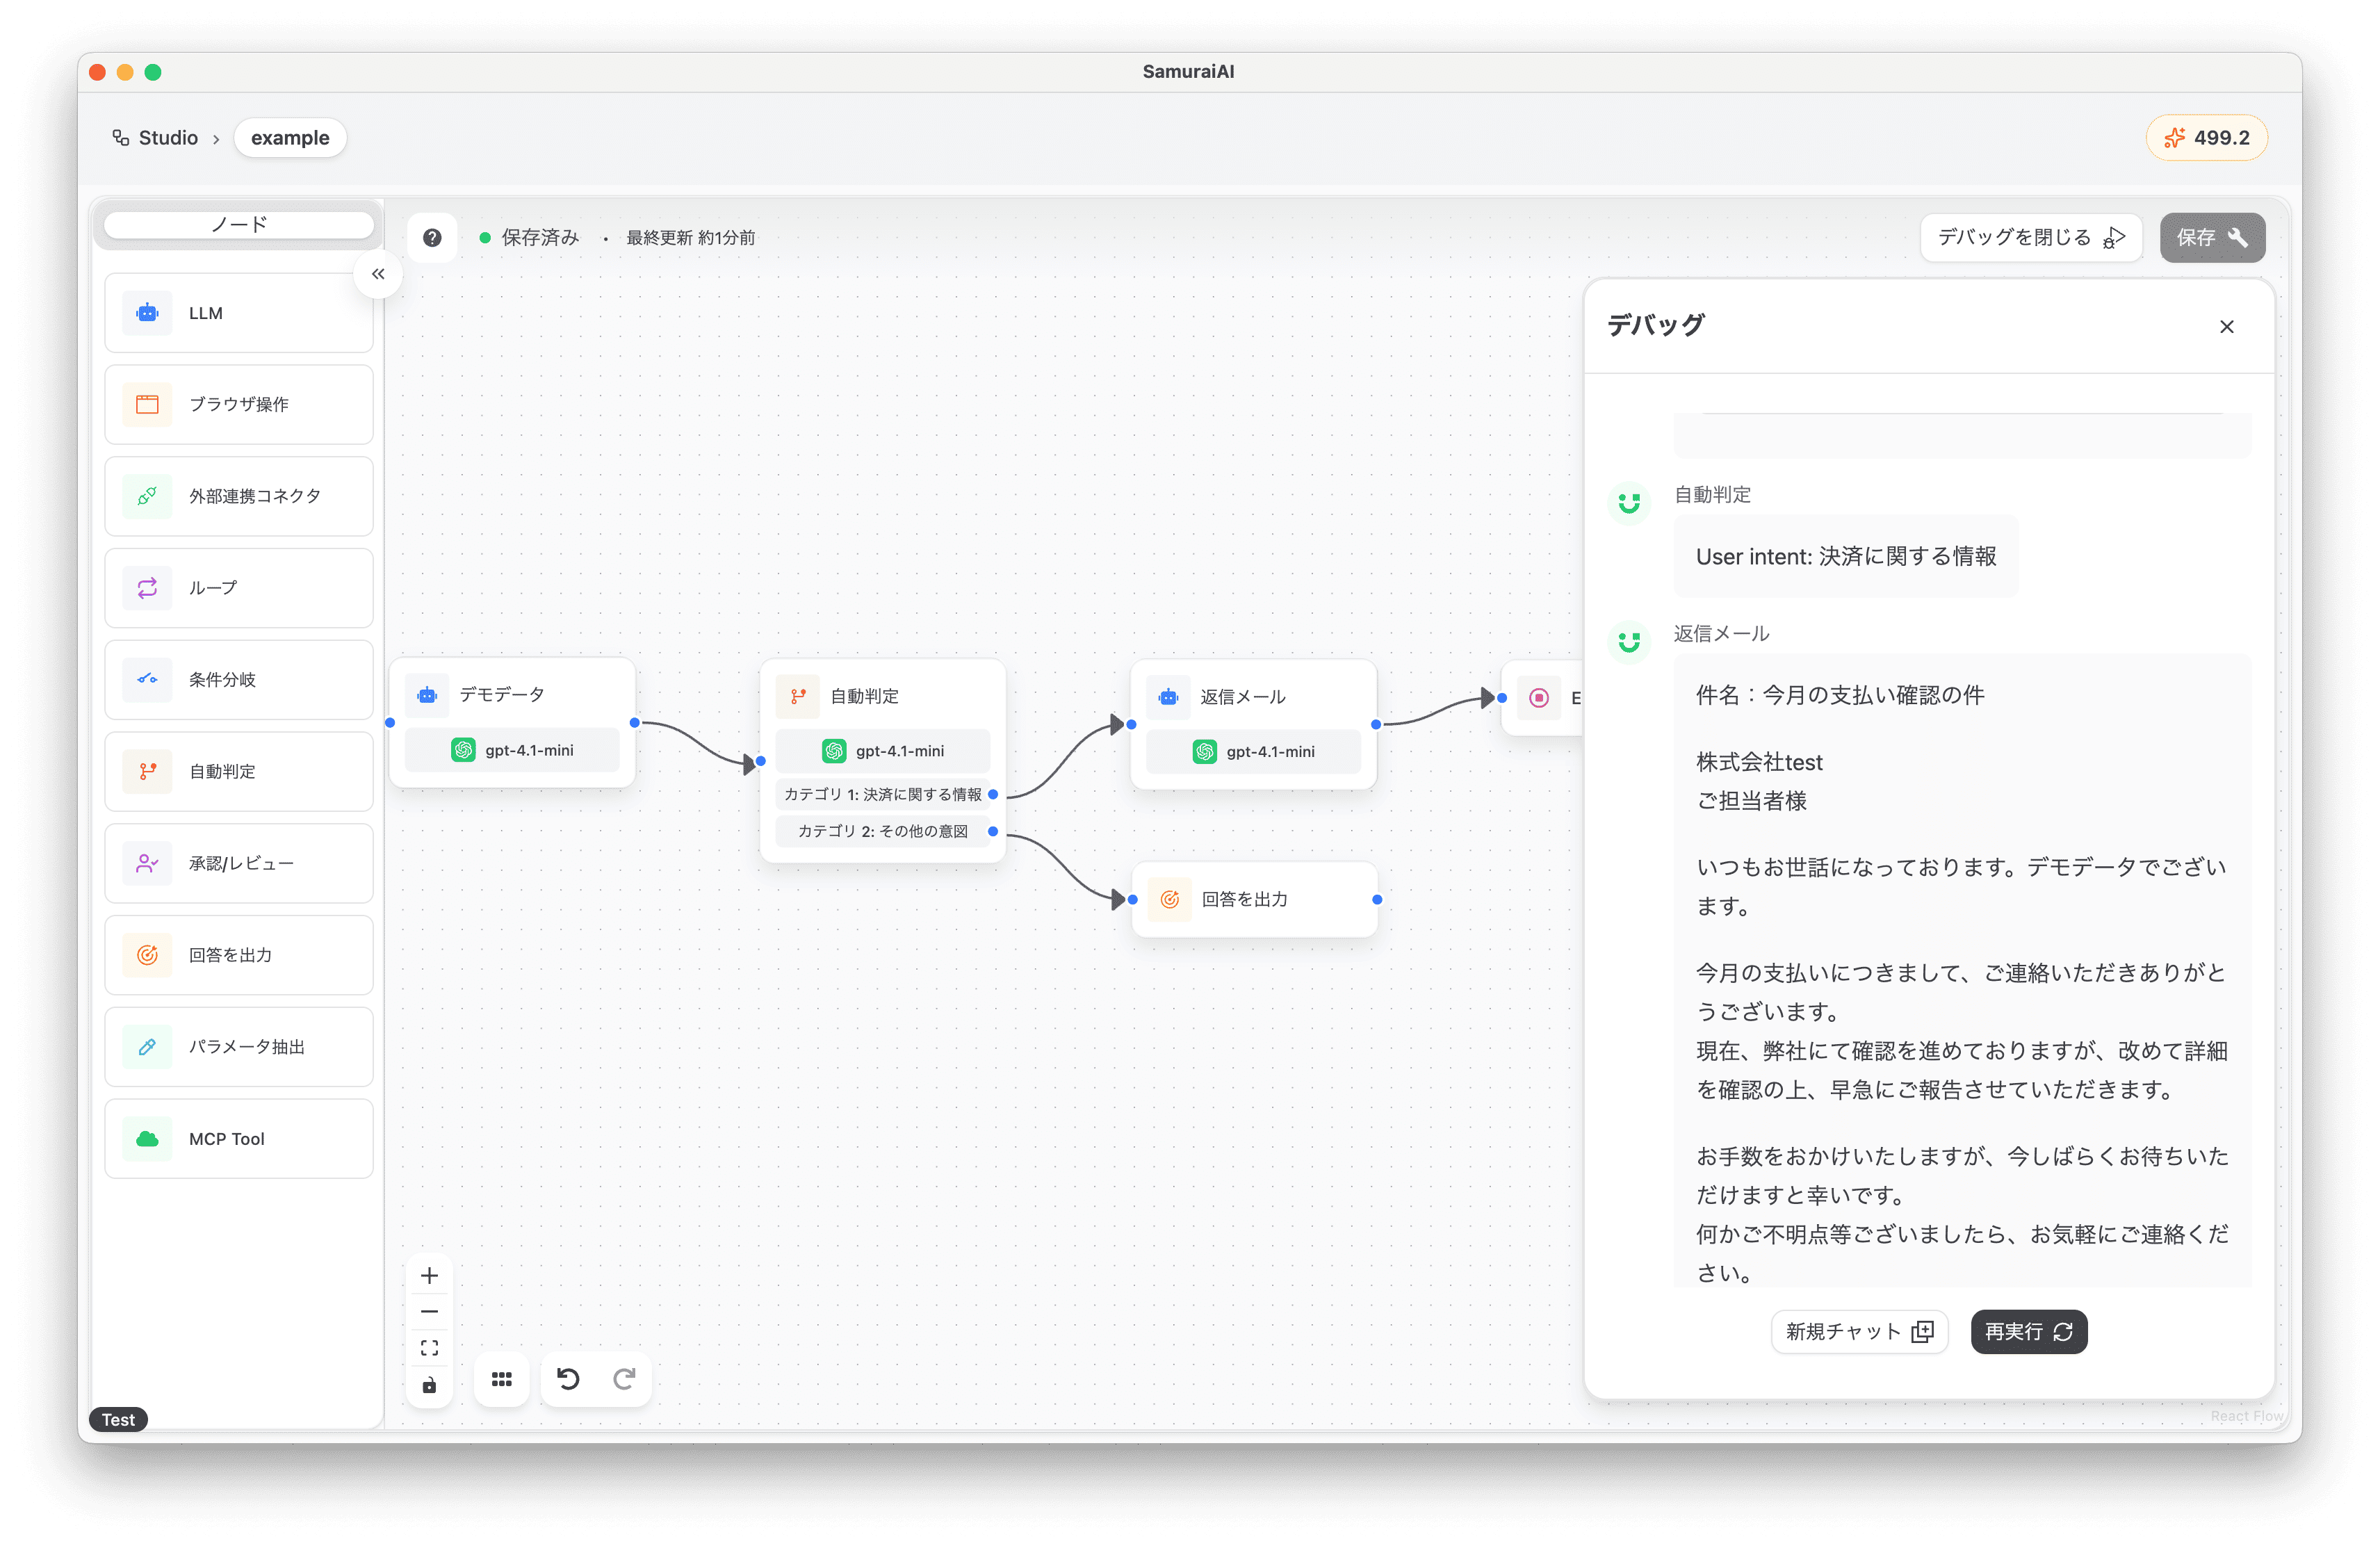Collapse the node sidebar panel
Screen dimensions: 2380x1546
[378, 274]
